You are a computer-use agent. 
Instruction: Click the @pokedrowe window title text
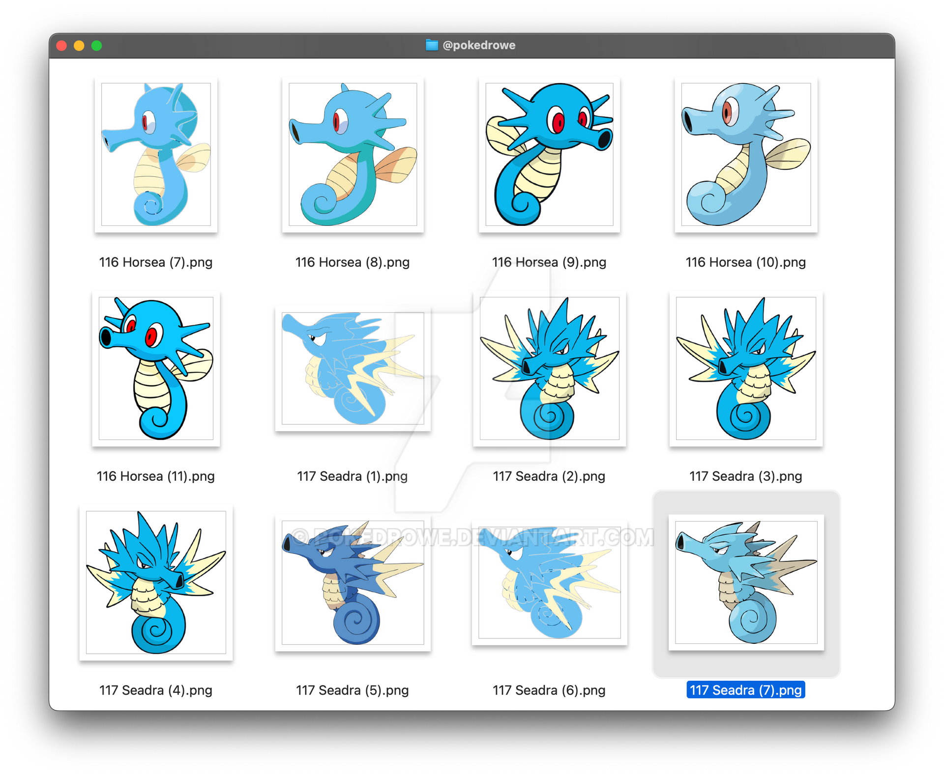point(479,45)
